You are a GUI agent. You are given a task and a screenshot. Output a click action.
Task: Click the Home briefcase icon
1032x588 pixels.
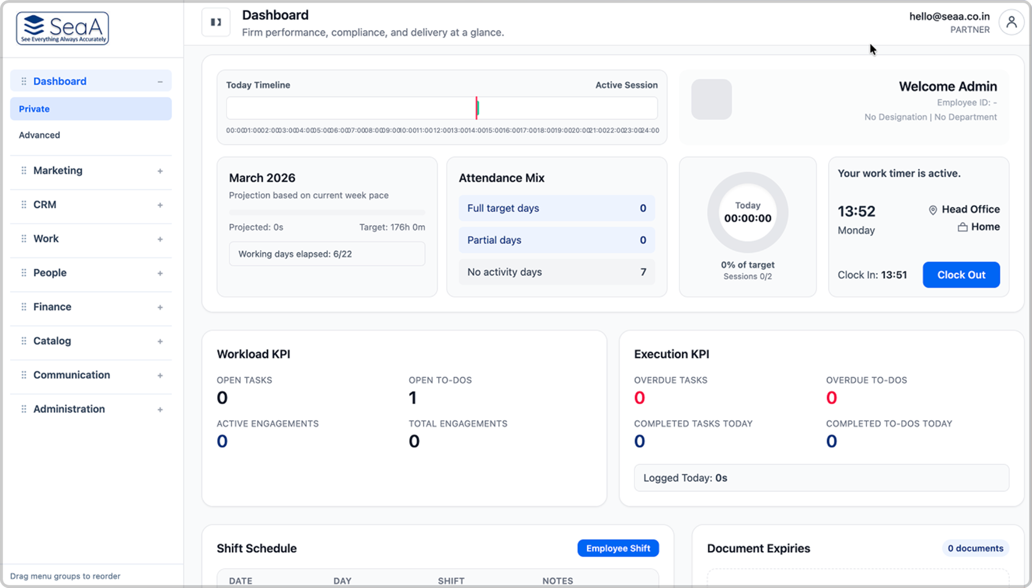962,228
